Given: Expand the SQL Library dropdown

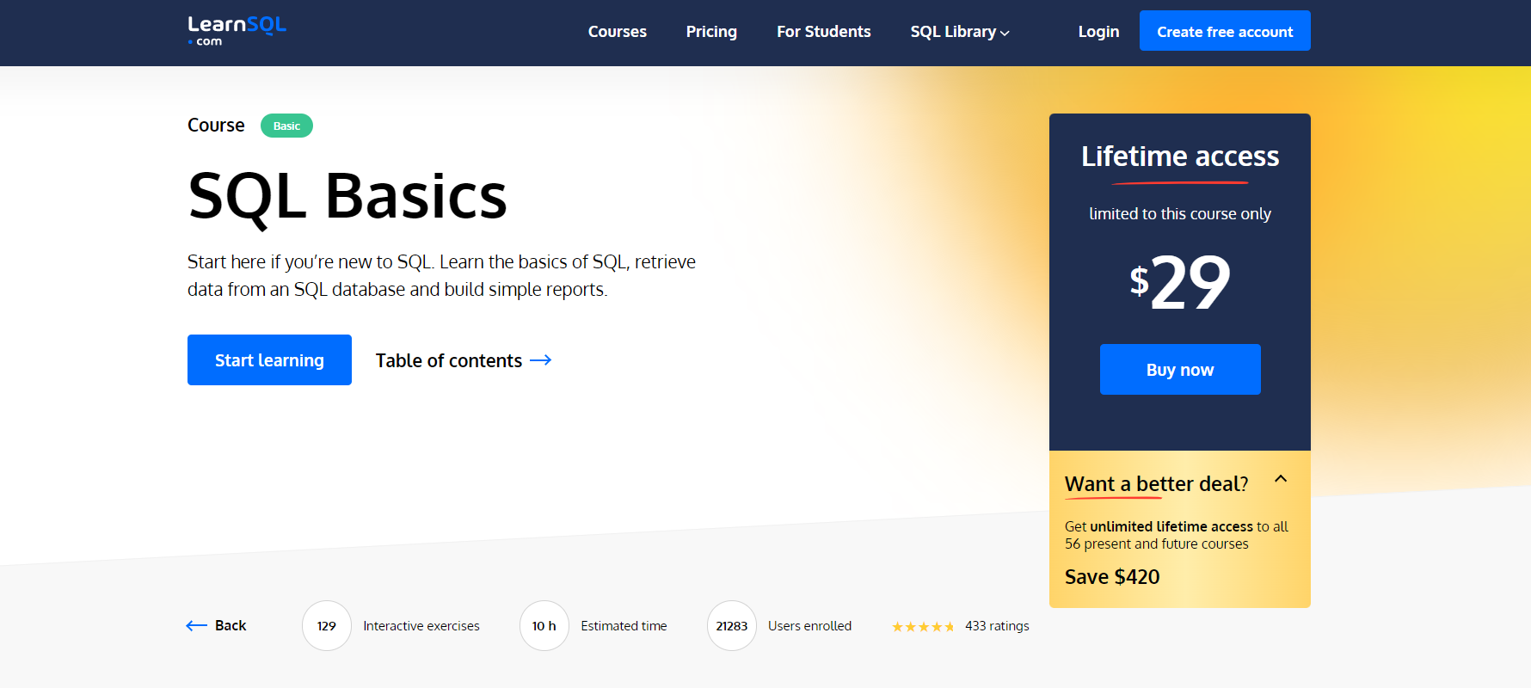Looking at the screenshot, I should (x=960, y=32).
